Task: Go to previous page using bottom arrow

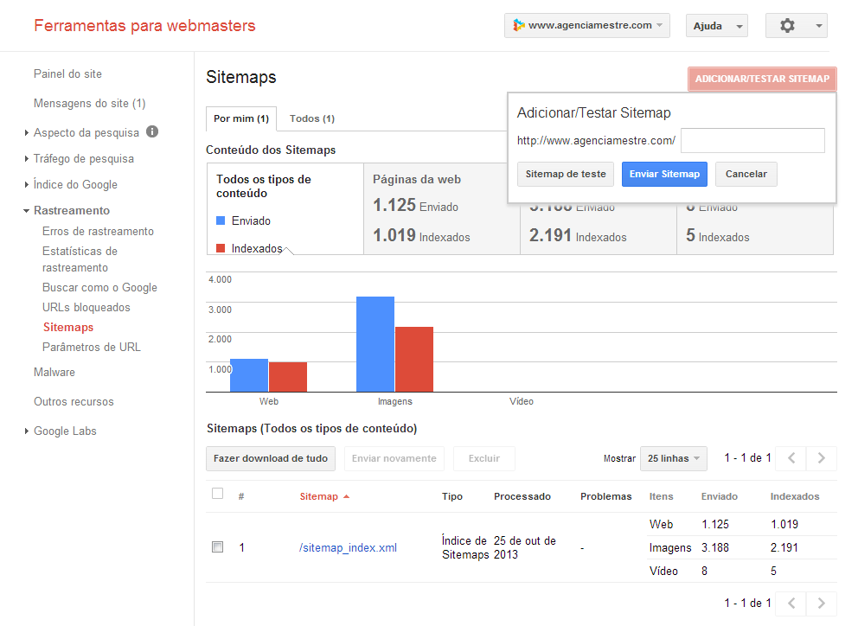Action: pyautogui.click(x=791, y=603)
